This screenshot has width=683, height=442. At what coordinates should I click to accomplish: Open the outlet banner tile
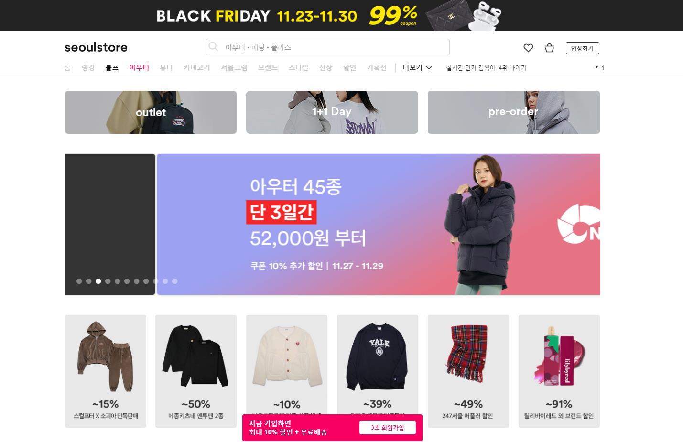pyautogui.click(x=151, y=112)
